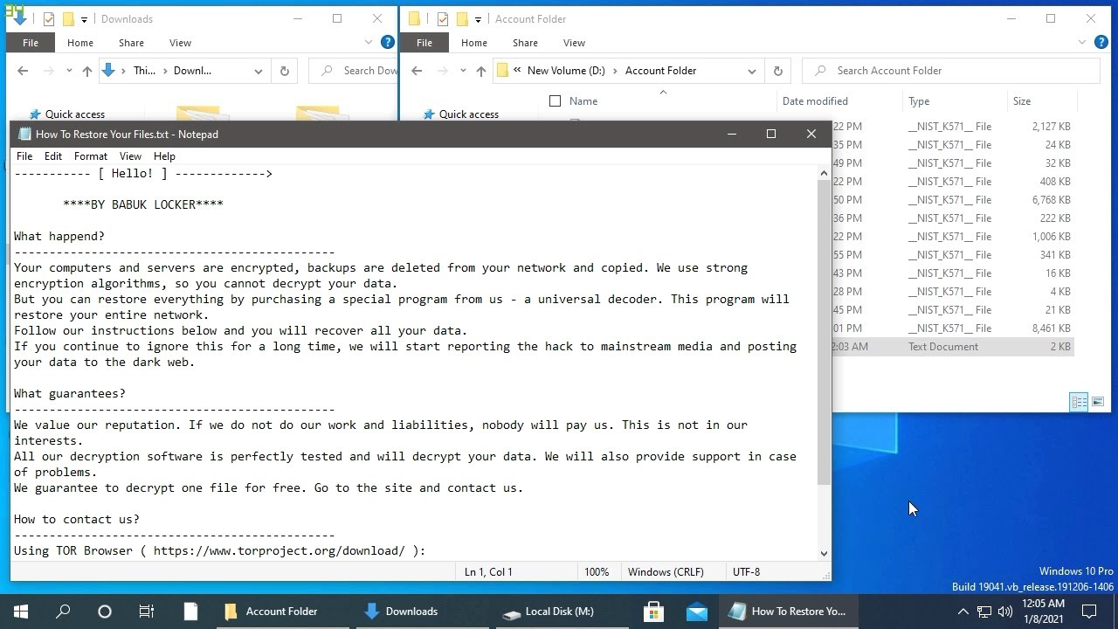Sort files by Date modified column
The width and height of the screenshot is (1118, 629).
815,101
